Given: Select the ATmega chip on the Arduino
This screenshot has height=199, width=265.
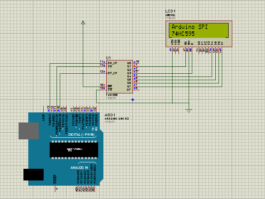Looking at the screenshot, I should click(x=74, y=150).
